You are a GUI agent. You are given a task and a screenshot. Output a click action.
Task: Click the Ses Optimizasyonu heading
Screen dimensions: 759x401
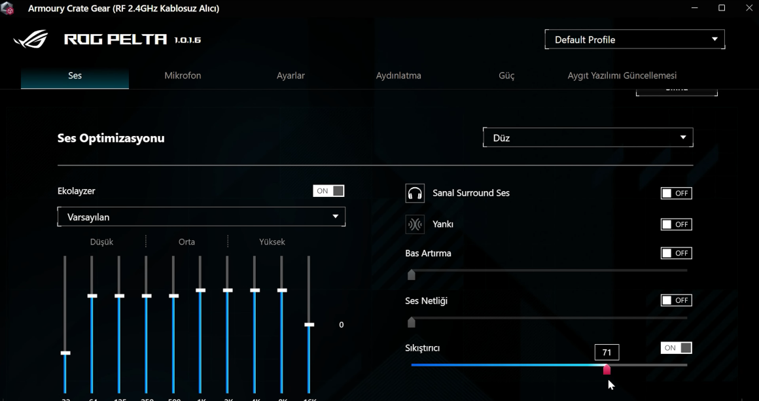coord(111,138)
